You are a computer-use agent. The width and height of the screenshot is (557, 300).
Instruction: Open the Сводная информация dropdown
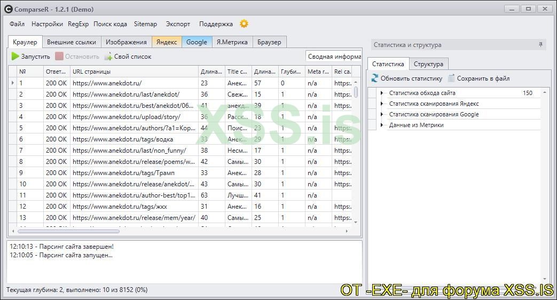click(334, 57)
